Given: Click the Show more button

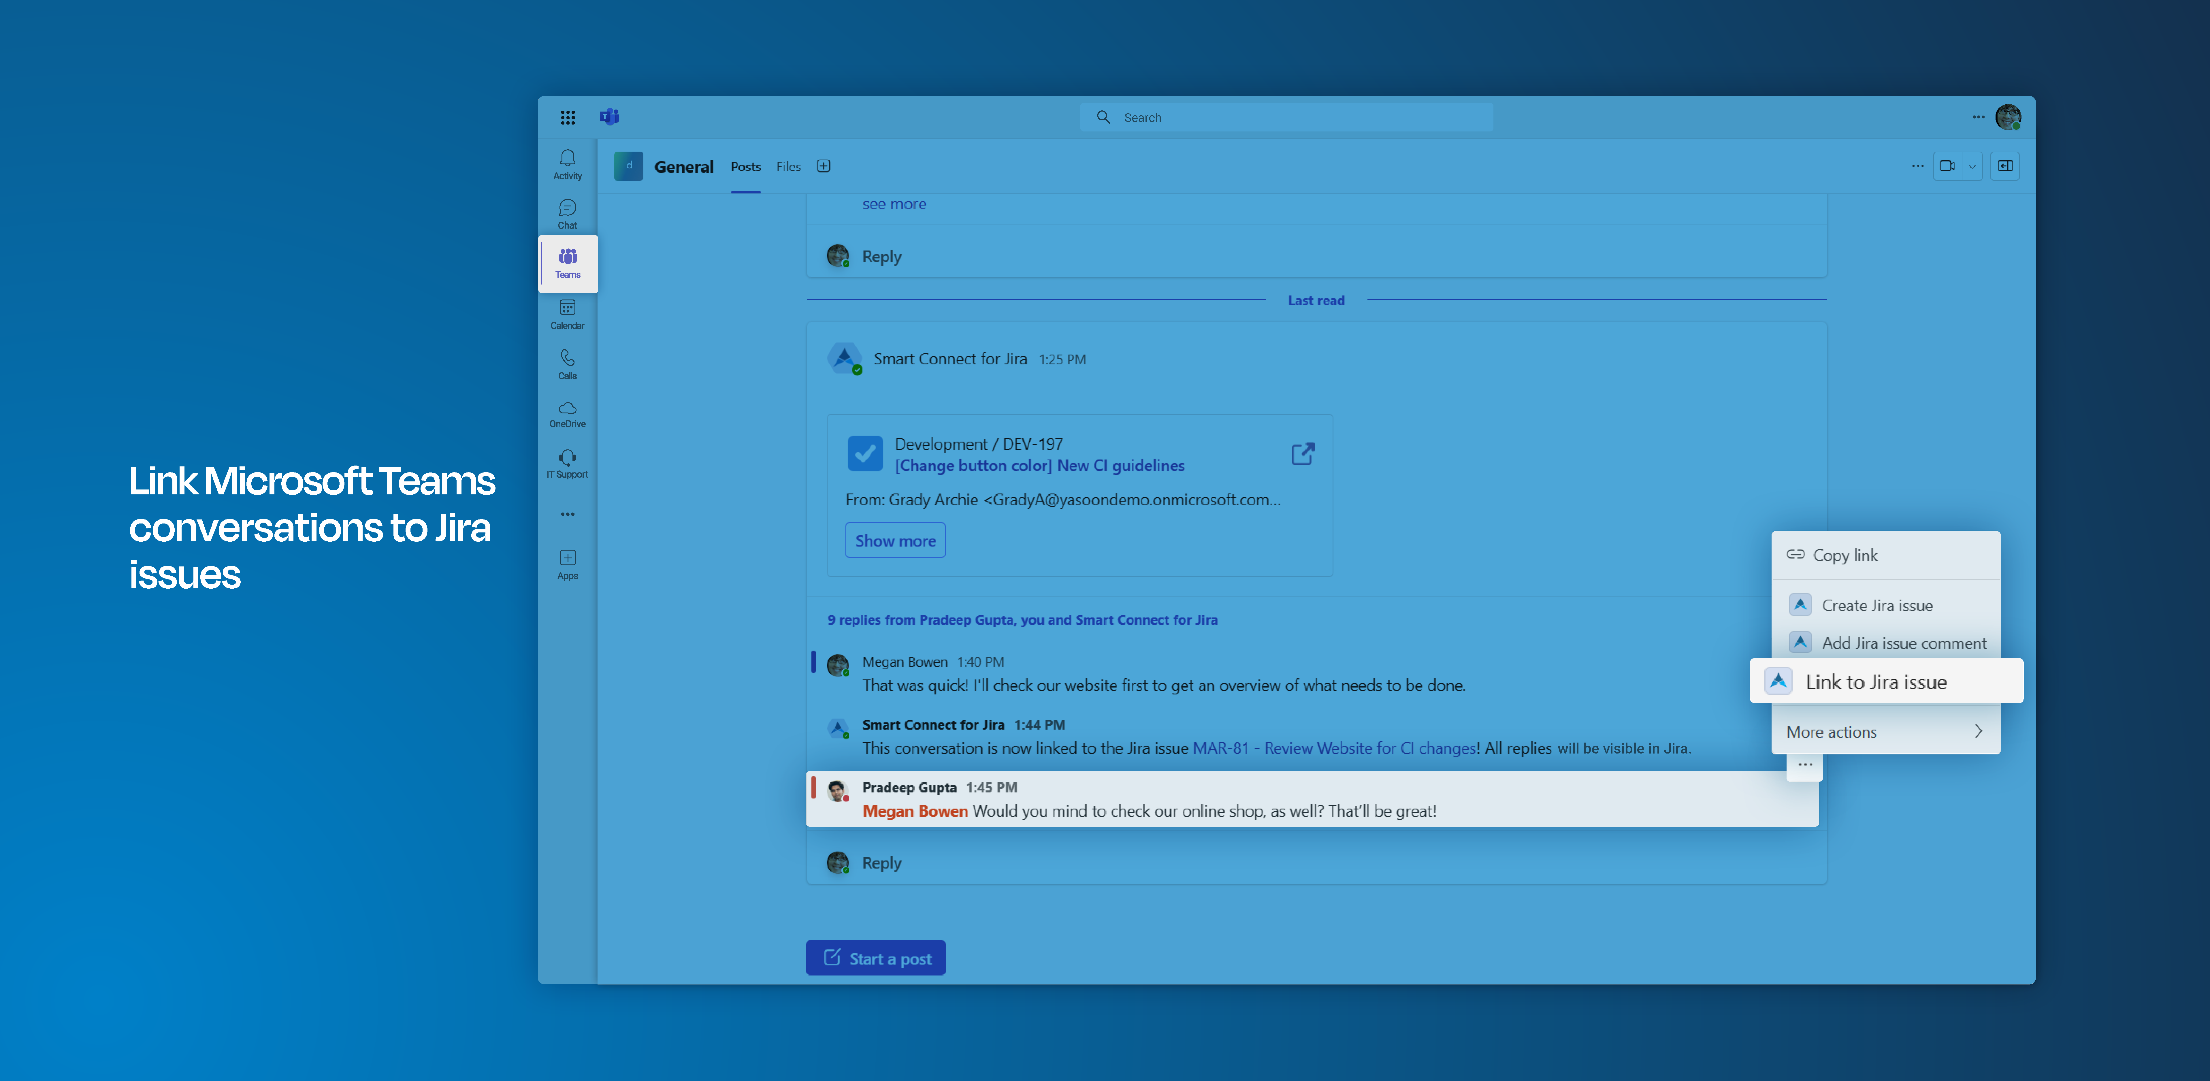Looking at the screenshot, I should coord(895,540).
